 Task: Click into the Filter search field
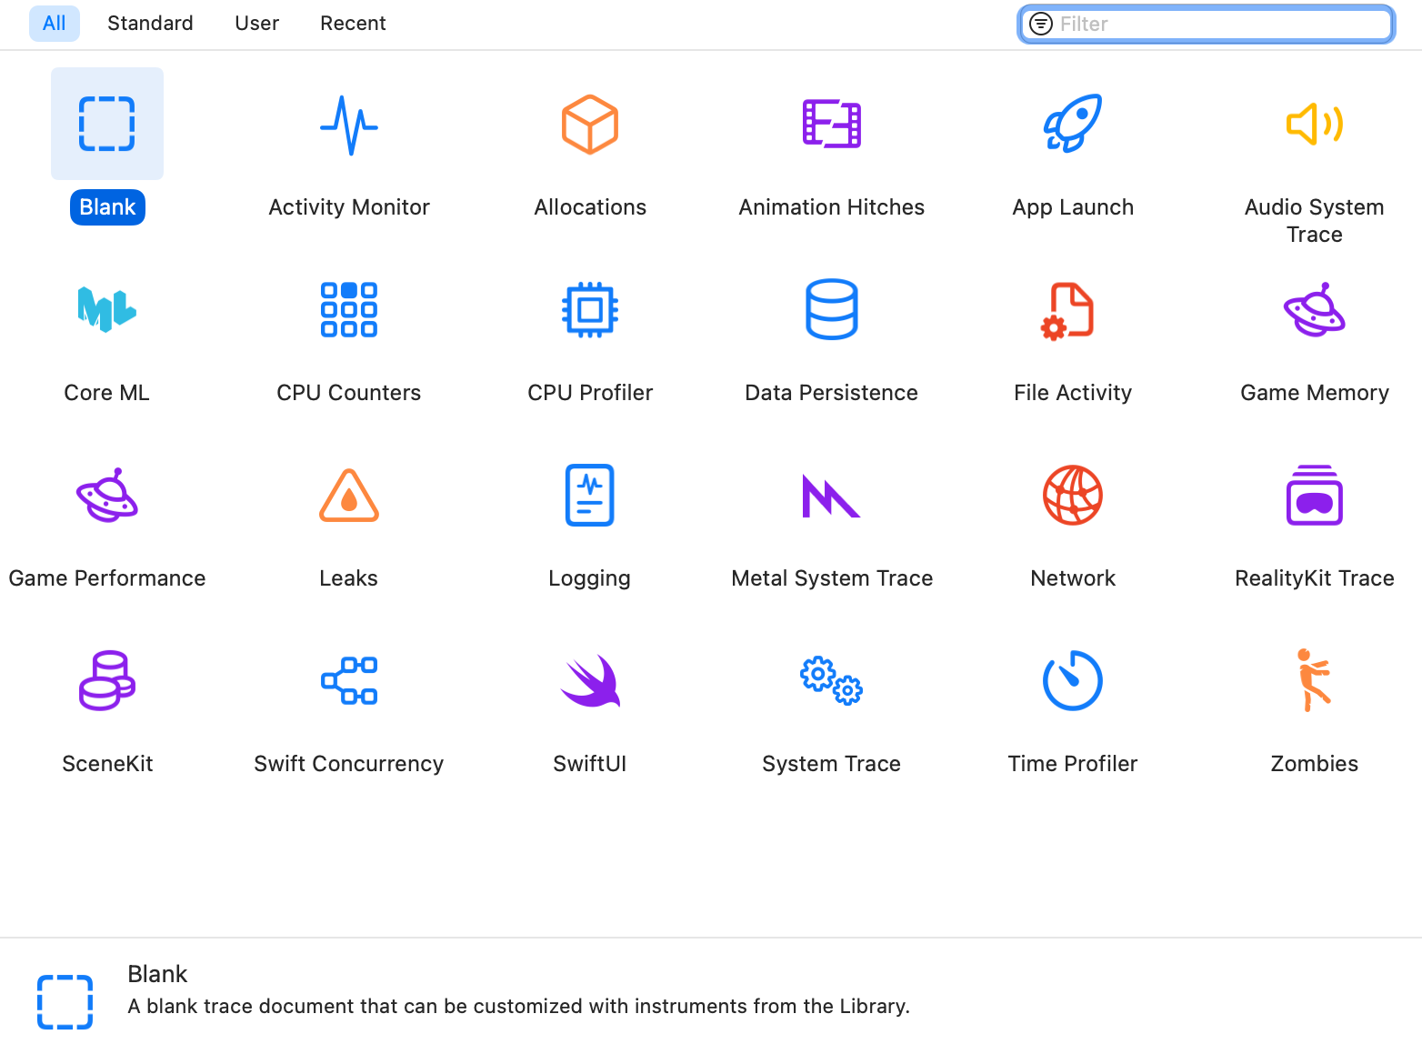click(x=1207, y=24)
